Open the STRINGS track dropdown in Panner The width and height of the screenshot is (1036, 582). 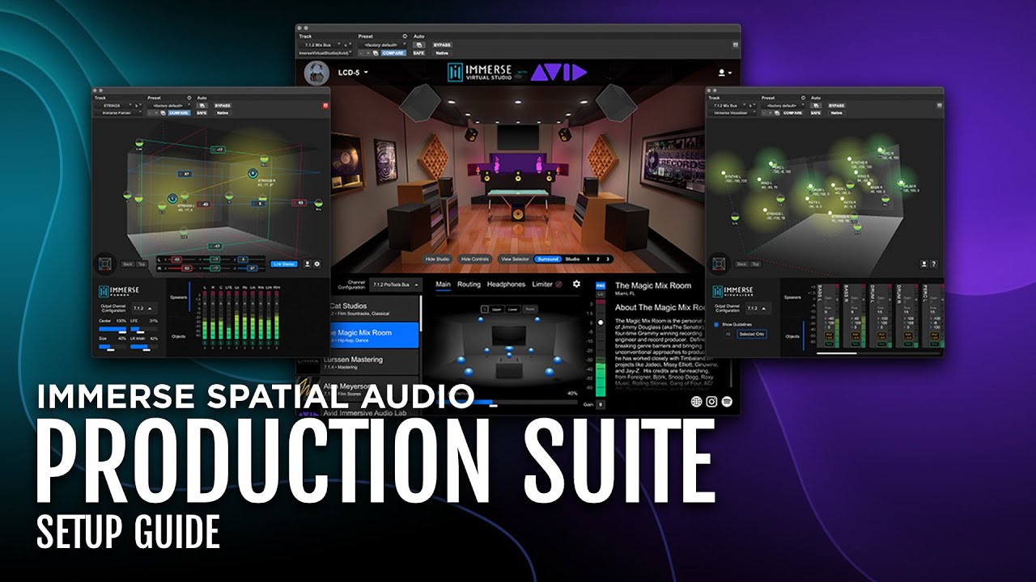(114, 105)
